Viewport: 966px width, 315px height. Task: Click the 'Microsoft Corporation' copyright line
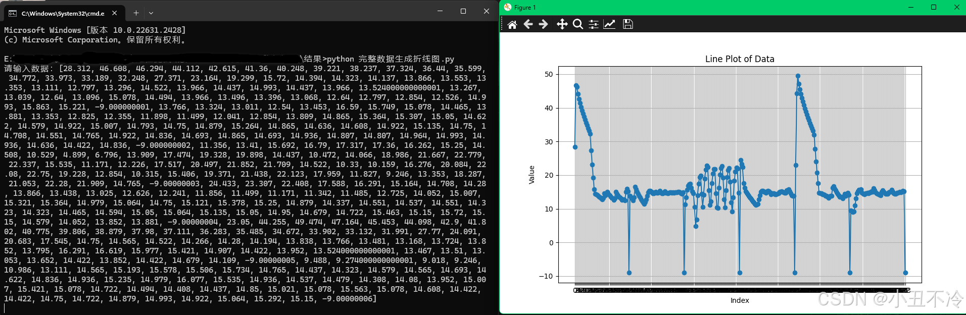(95, 40)
